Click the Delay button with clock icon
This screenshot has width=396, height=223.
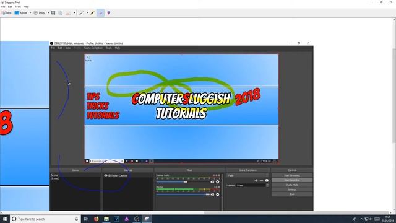pos(40,12)
